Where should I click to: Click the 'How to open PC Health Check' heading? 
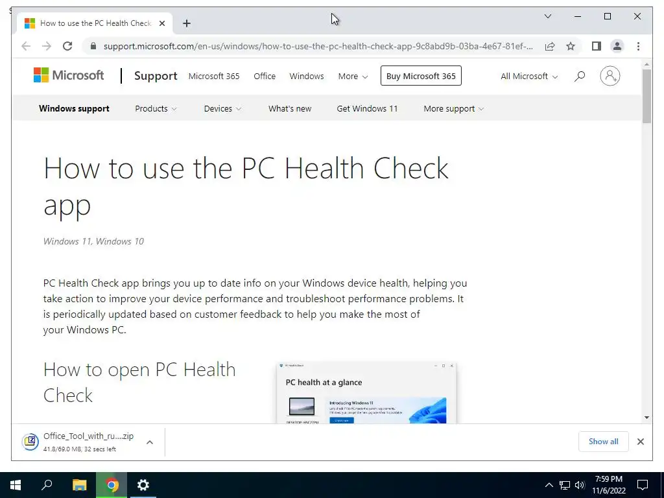point(139,383)
